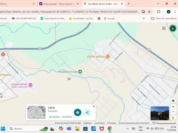Image resolution: width=178 pixels, height=133 pixels.
Task: Open Copilot from the taskbar
Action: tap(61, 129)
